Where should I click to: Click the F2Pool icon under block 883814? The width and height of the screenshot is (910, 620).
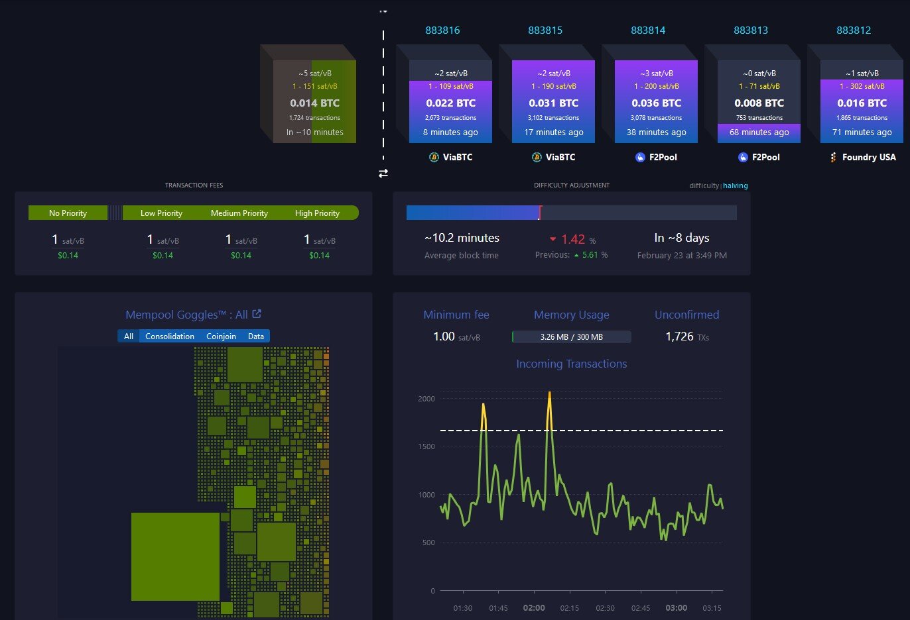click(x=640, y=157)
